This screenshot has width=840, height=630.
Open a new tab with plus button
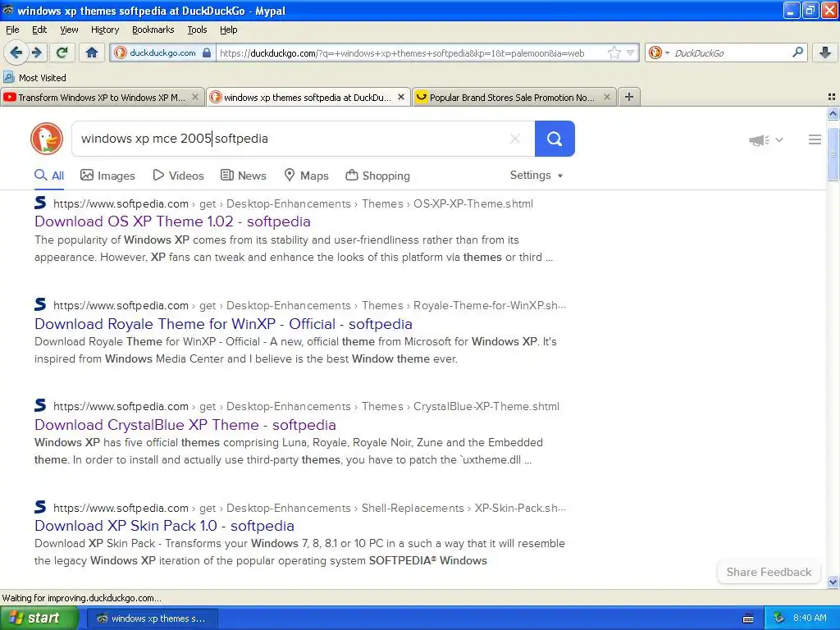629,97
